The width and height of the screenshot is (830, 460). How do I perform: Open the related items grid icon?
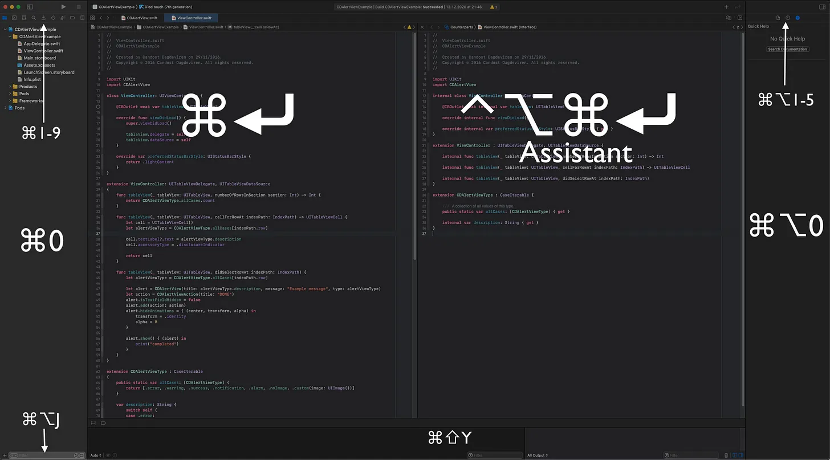(92, 18)
